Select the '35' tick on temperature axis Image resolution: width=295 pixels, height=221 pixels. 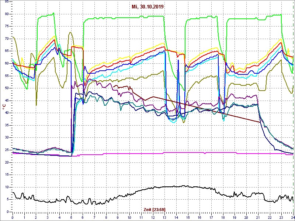(7, 125)
